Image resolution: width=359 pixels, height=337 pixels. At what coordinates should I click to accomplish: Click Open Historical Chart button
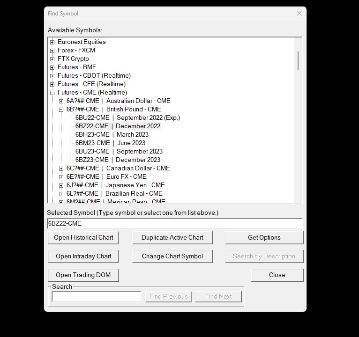point(83,238)
